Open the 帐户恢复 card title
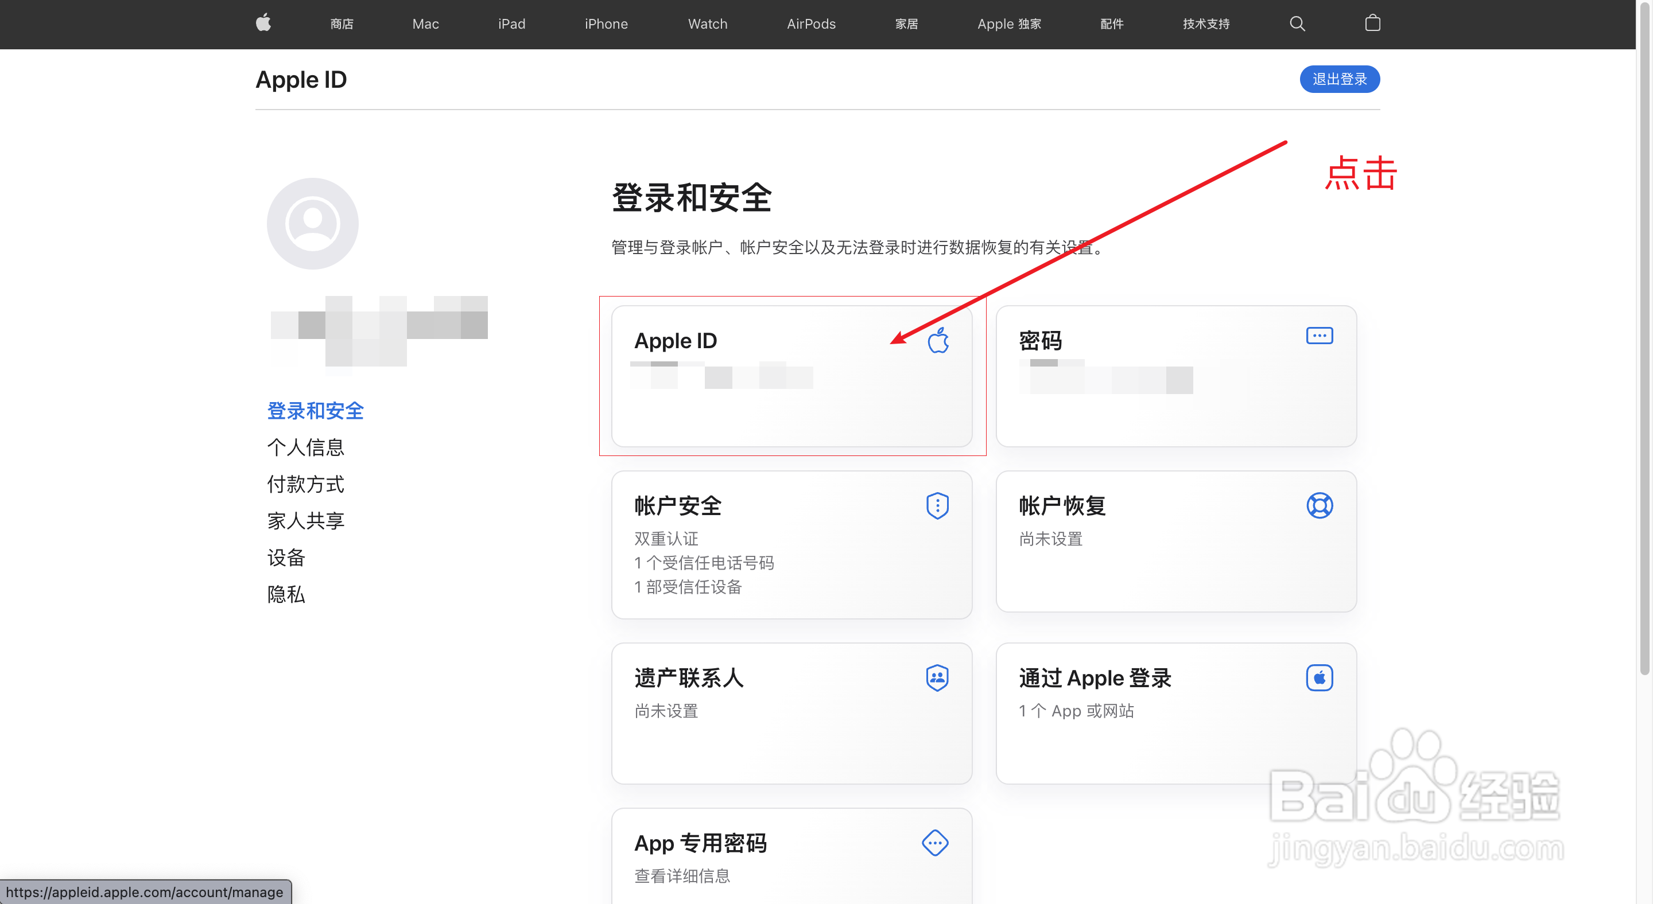This screenshot has width=1653, height=904. (1062, 506)
